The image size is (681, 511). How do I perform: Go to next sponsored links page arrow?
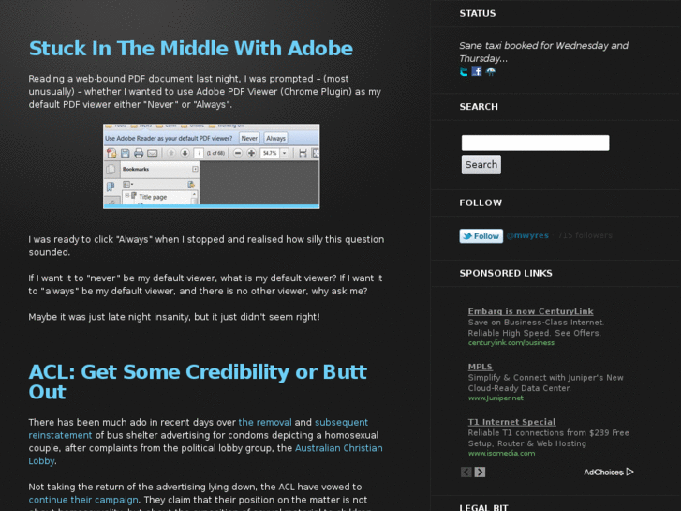click(480, 472)
